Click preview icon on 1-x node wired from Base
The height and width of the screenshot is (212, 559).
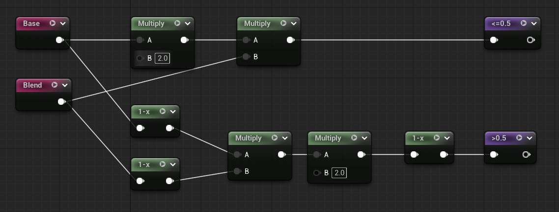point(163,111)
